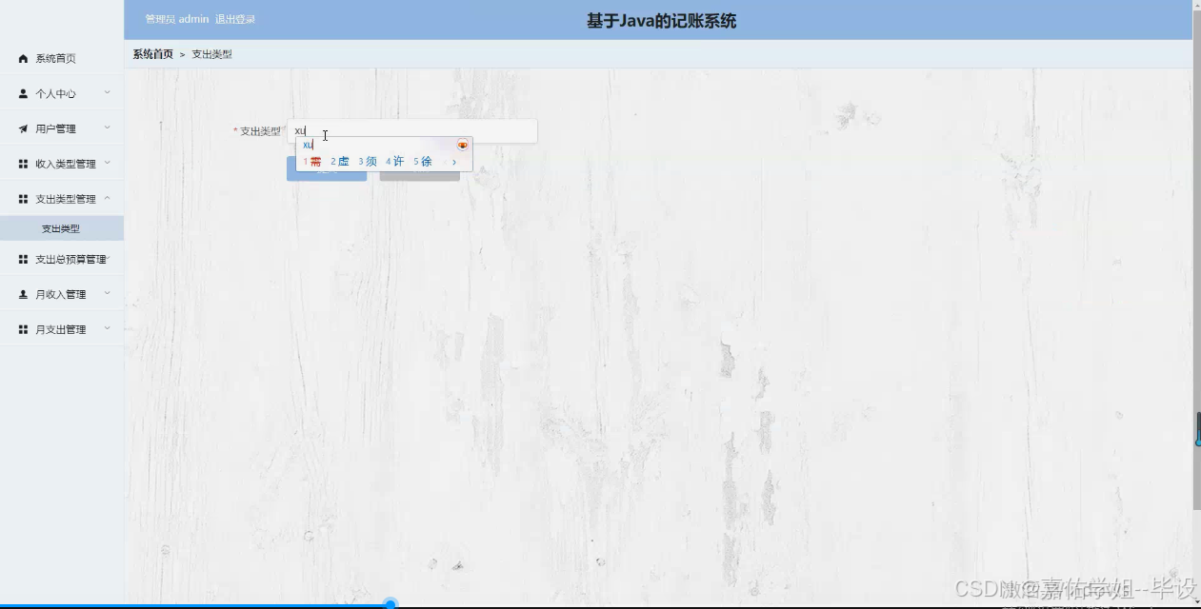Select the person icon next to 个人中心
The image size is (1201, 609).
click(x=22, y=93)
